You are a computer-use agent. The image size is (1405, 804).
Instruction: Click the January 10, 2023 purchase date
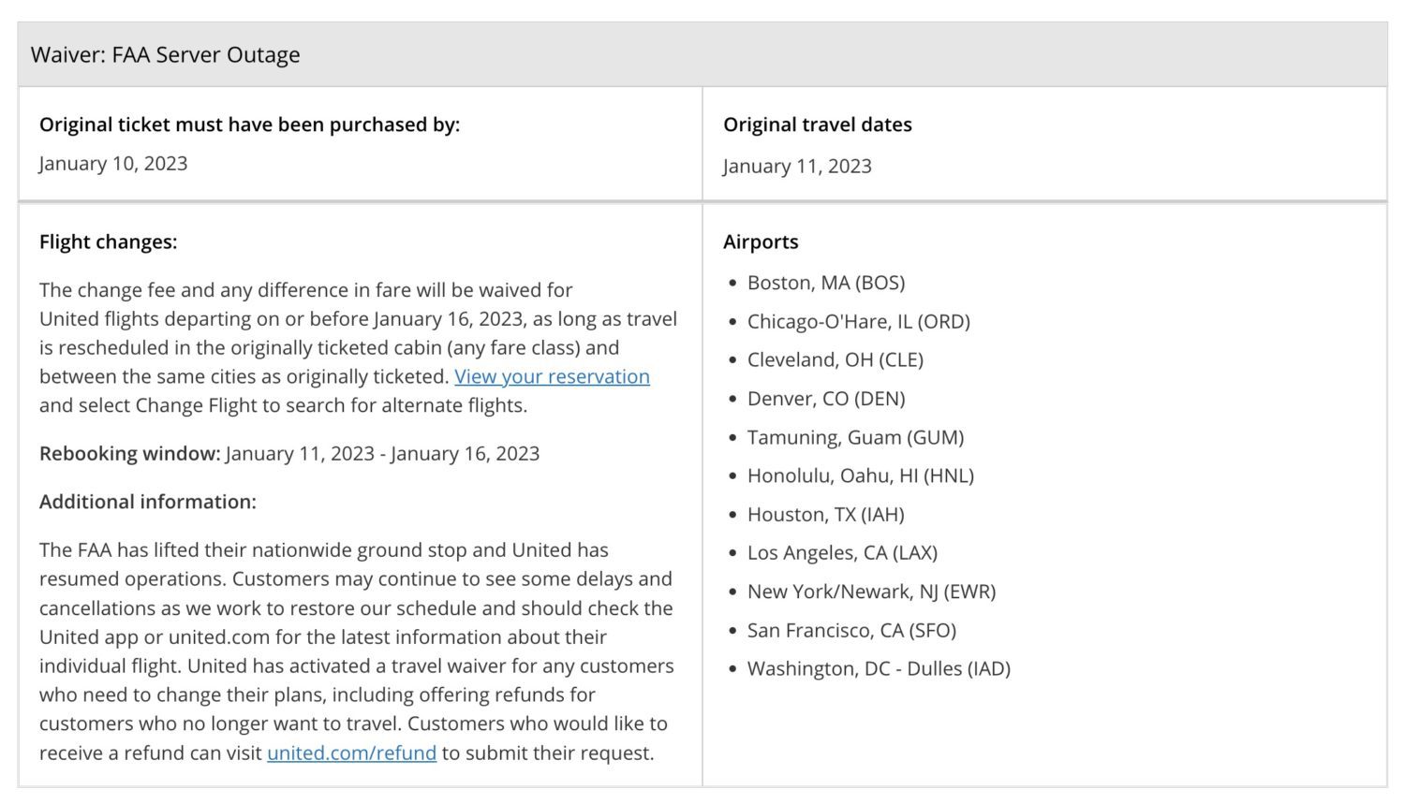[x=113, y=163]
